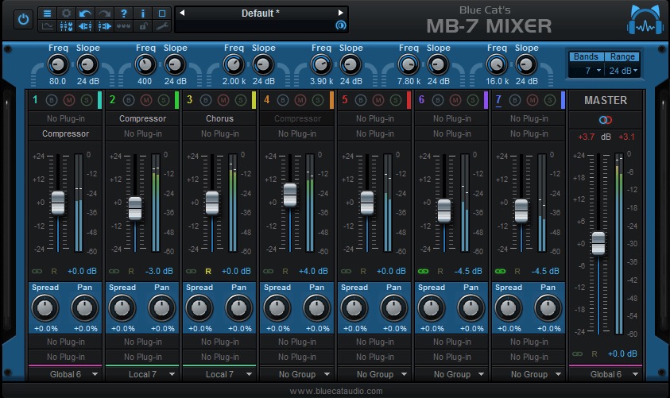Click the band 1 cyan color swatch

point(99,100)
